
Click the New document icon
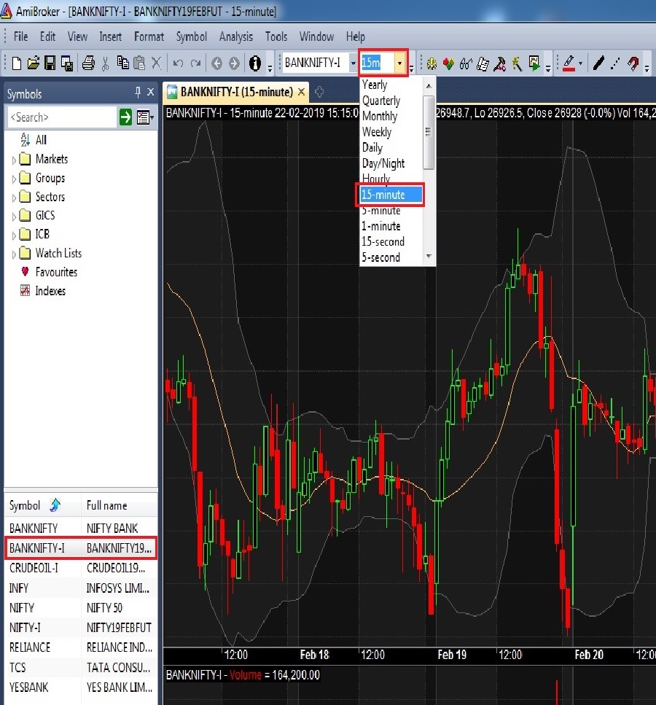tap(16, 63)
